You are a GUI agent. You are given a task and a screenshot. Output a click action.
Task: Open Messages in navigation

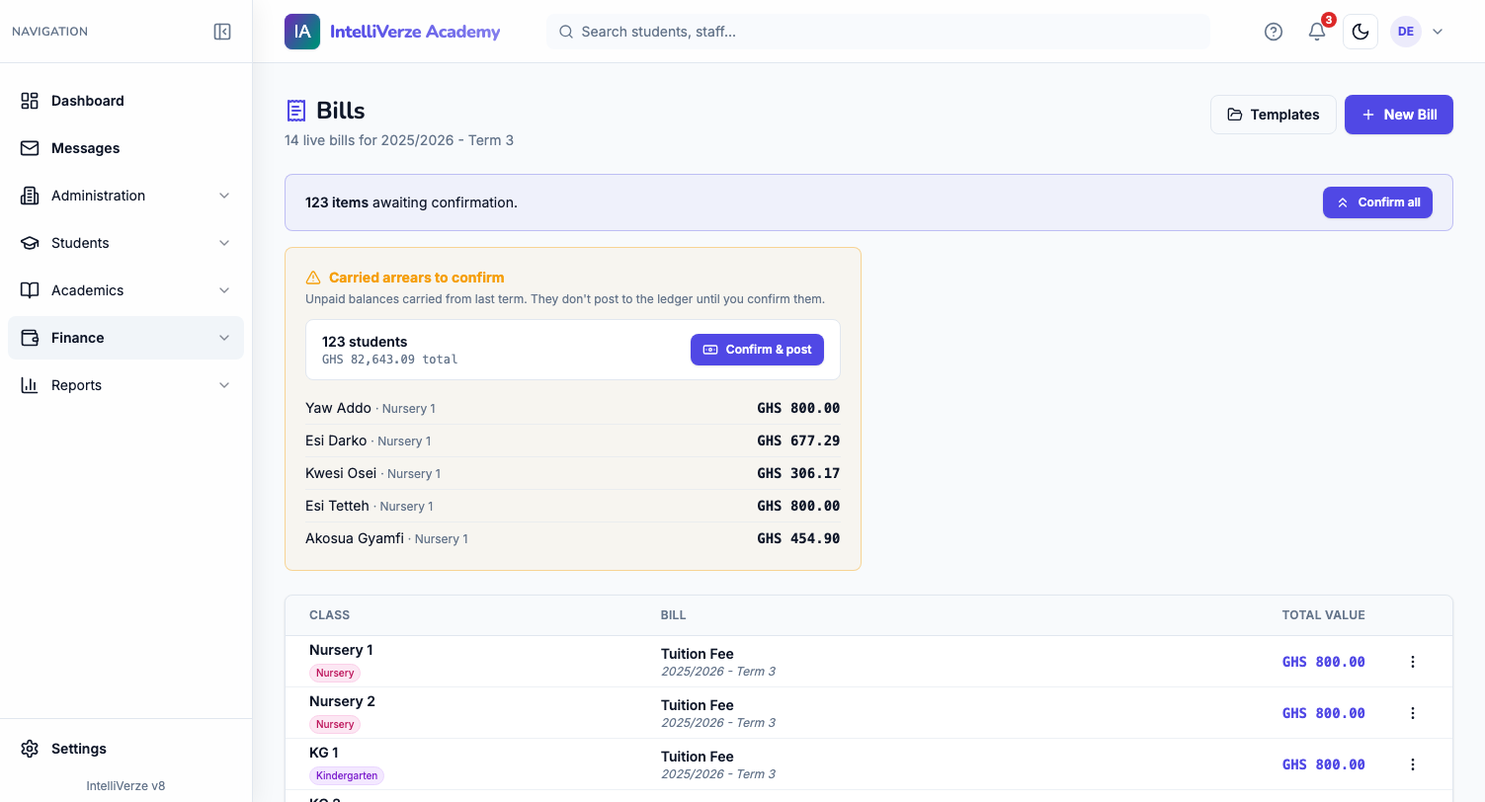(x=125, y=148)
